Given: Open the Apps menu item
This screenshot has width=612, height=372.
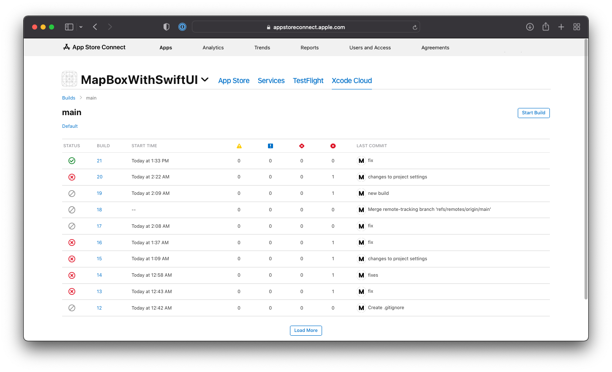Looking at the screenshot, I should 166,48.
